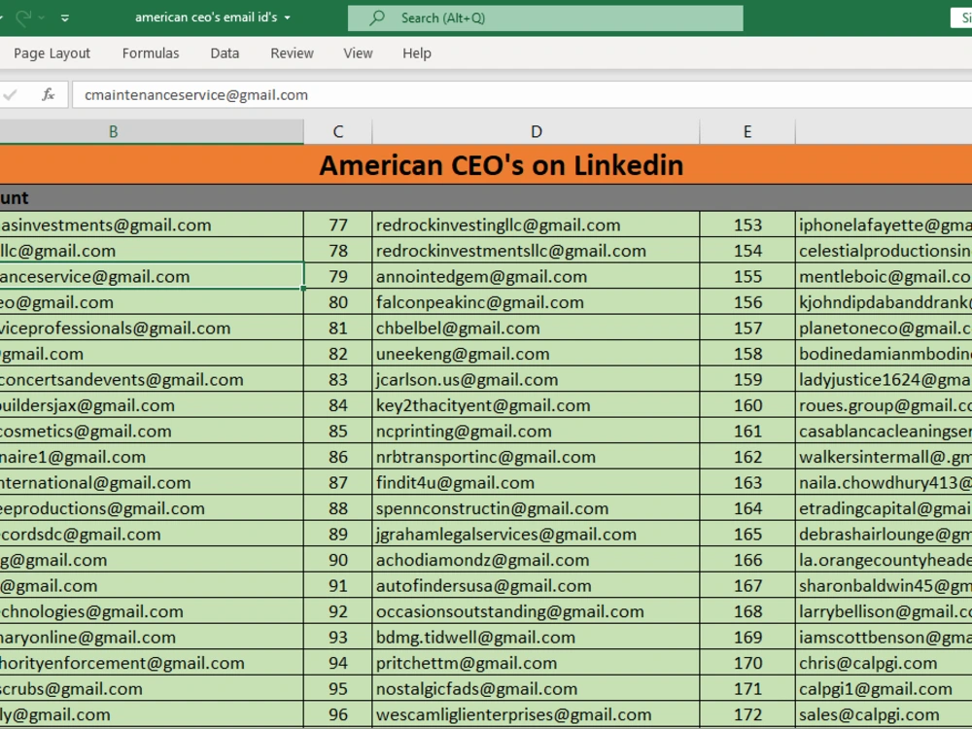
Task: Select number cell 96
Action: pyautogui.click(x=338, y=714)
